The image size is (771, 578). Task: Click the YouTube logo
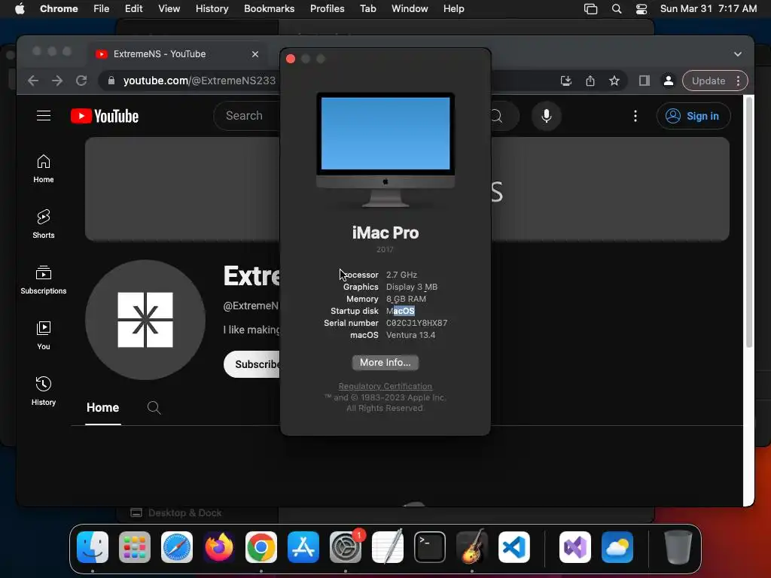click(105, 116)
